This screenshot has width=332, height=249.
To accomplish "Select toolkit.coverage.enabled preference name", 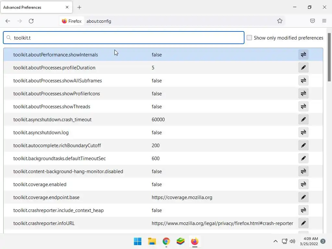I will [x=40, y=184].
